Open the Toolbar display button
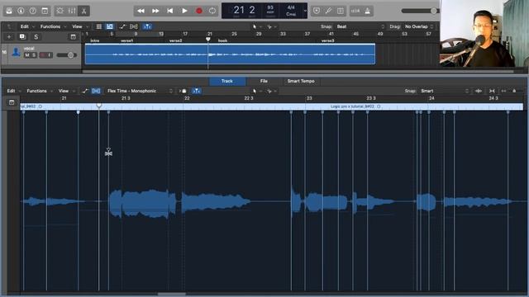The height and width of the screenshot is (297, 529). pos(45,11)
